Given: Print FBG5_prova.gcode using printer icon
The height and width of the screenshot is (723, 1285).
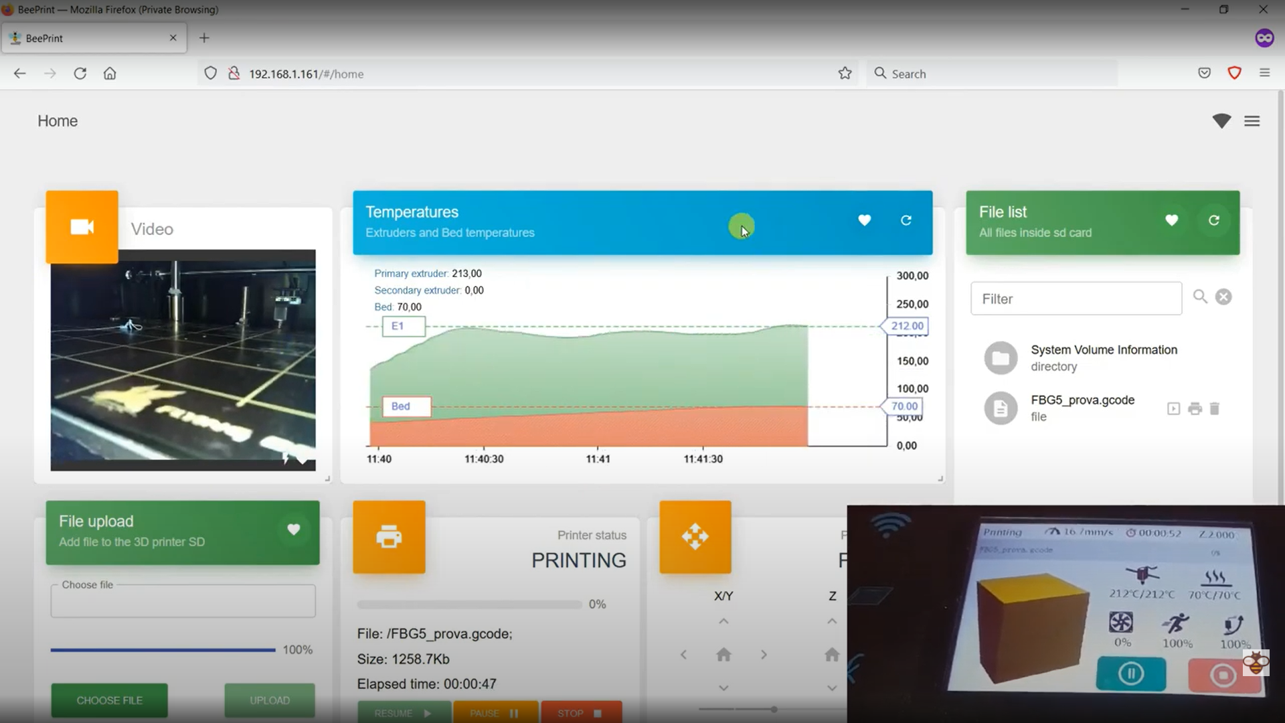Looking at the screenshot, I should pyautogui.click(x=1195, y=408).
